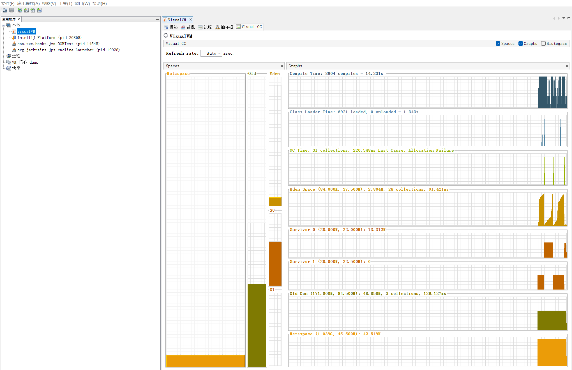Select org.jetbrains.jps.cmdline.Launcher (pid 19928)

(x=68, y=50)
